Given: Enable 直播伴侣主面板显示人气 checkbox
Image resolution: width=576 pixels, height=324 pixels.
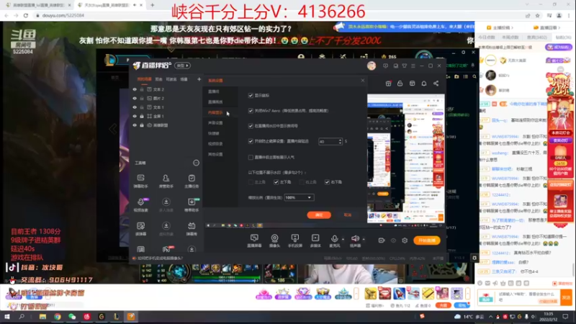Looking at the screenshot, I should pyautogui.click(x=251, y=157).
